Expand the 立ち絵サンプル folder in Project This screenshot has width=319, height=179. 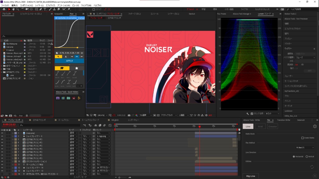[x=2, y=72]
